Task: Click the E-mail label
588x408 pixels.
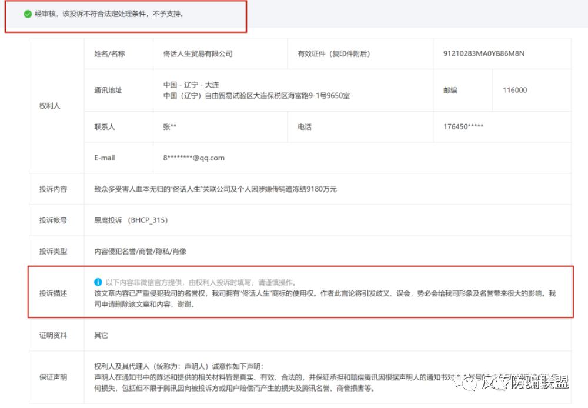Action: [104, 158]
